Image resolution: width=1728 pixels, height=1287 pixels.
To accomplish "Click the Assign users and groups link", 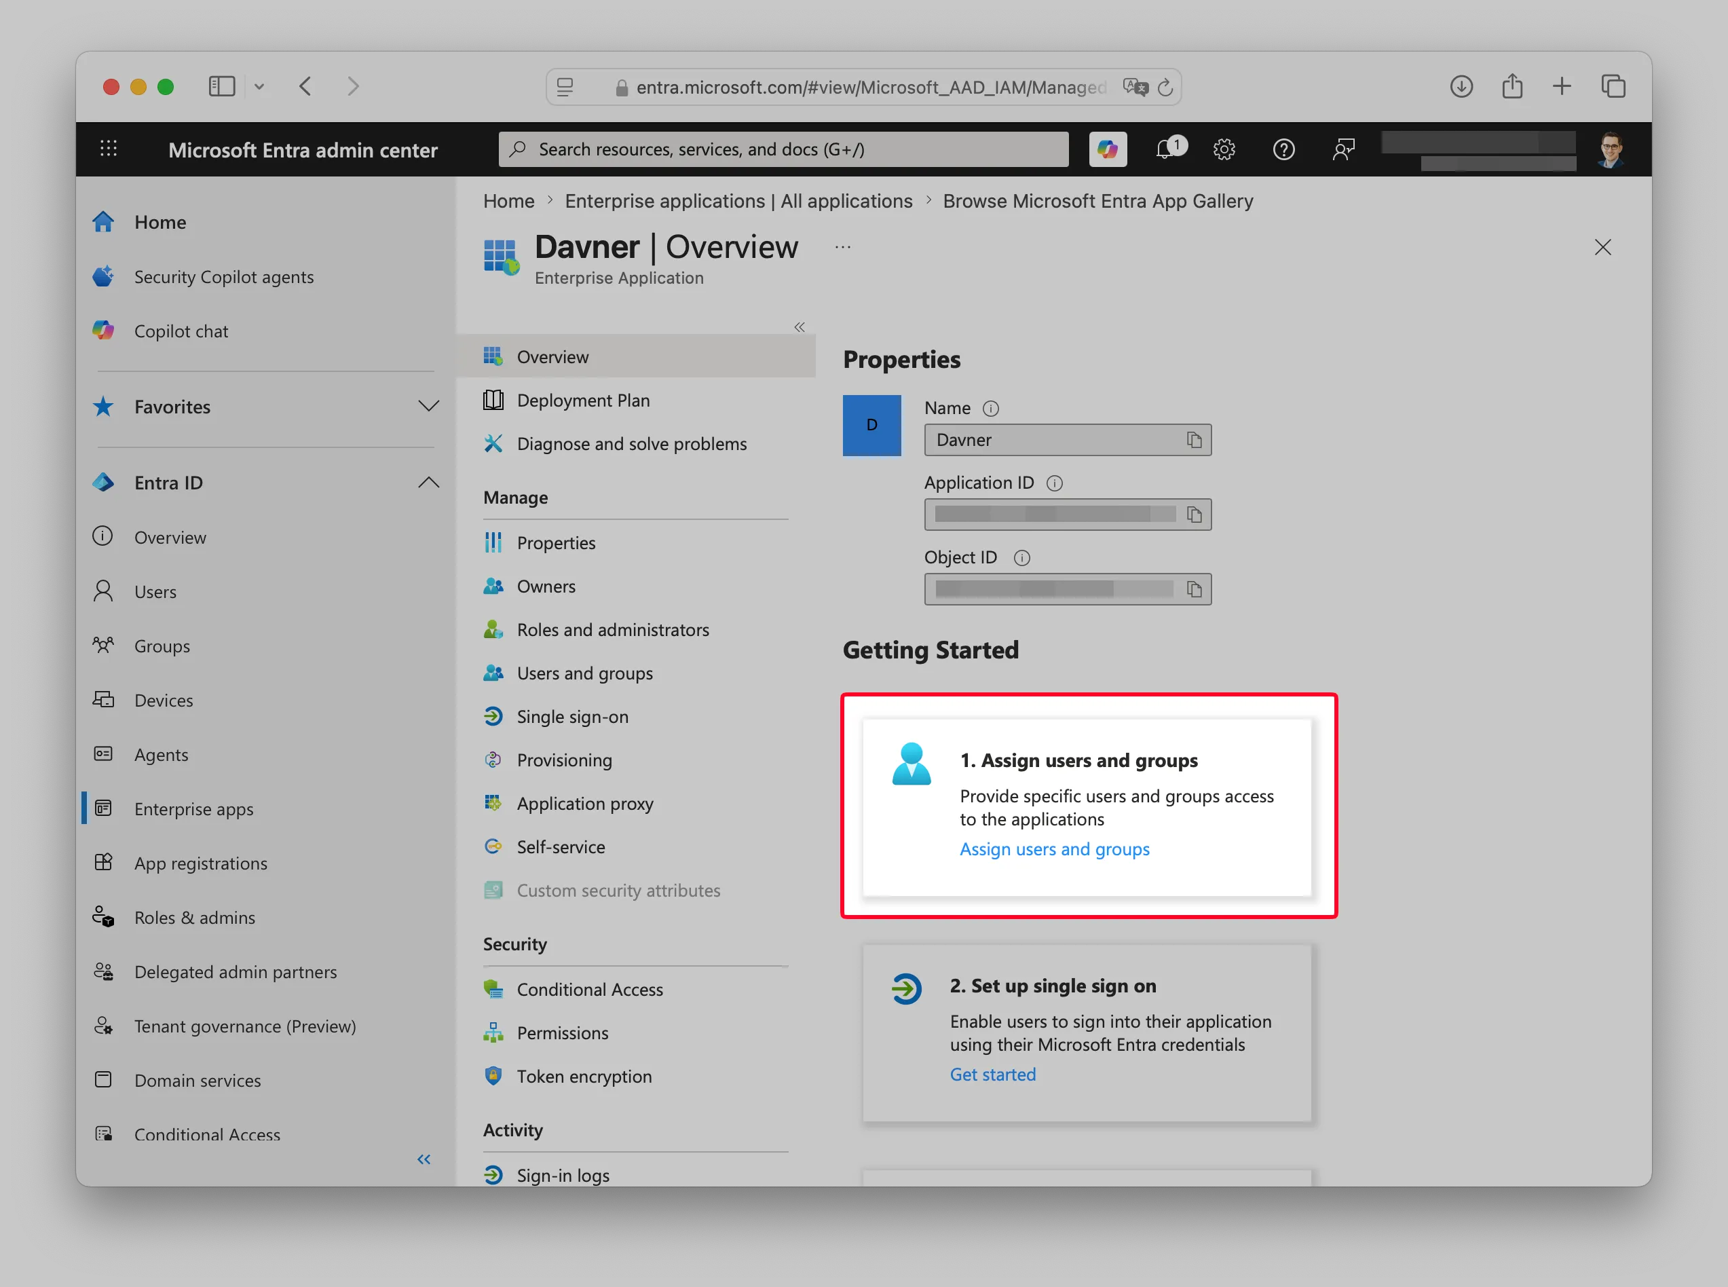I will 1053,849.
